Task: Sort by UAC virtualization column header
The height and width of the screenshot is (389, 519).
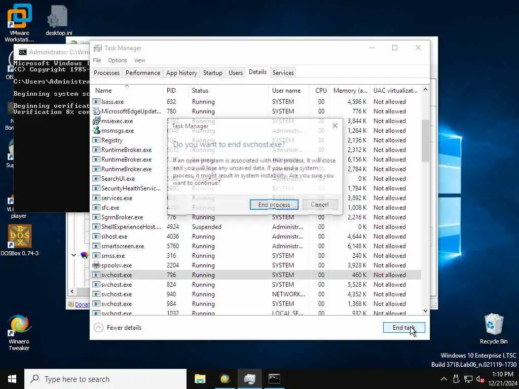Action: 395,90
